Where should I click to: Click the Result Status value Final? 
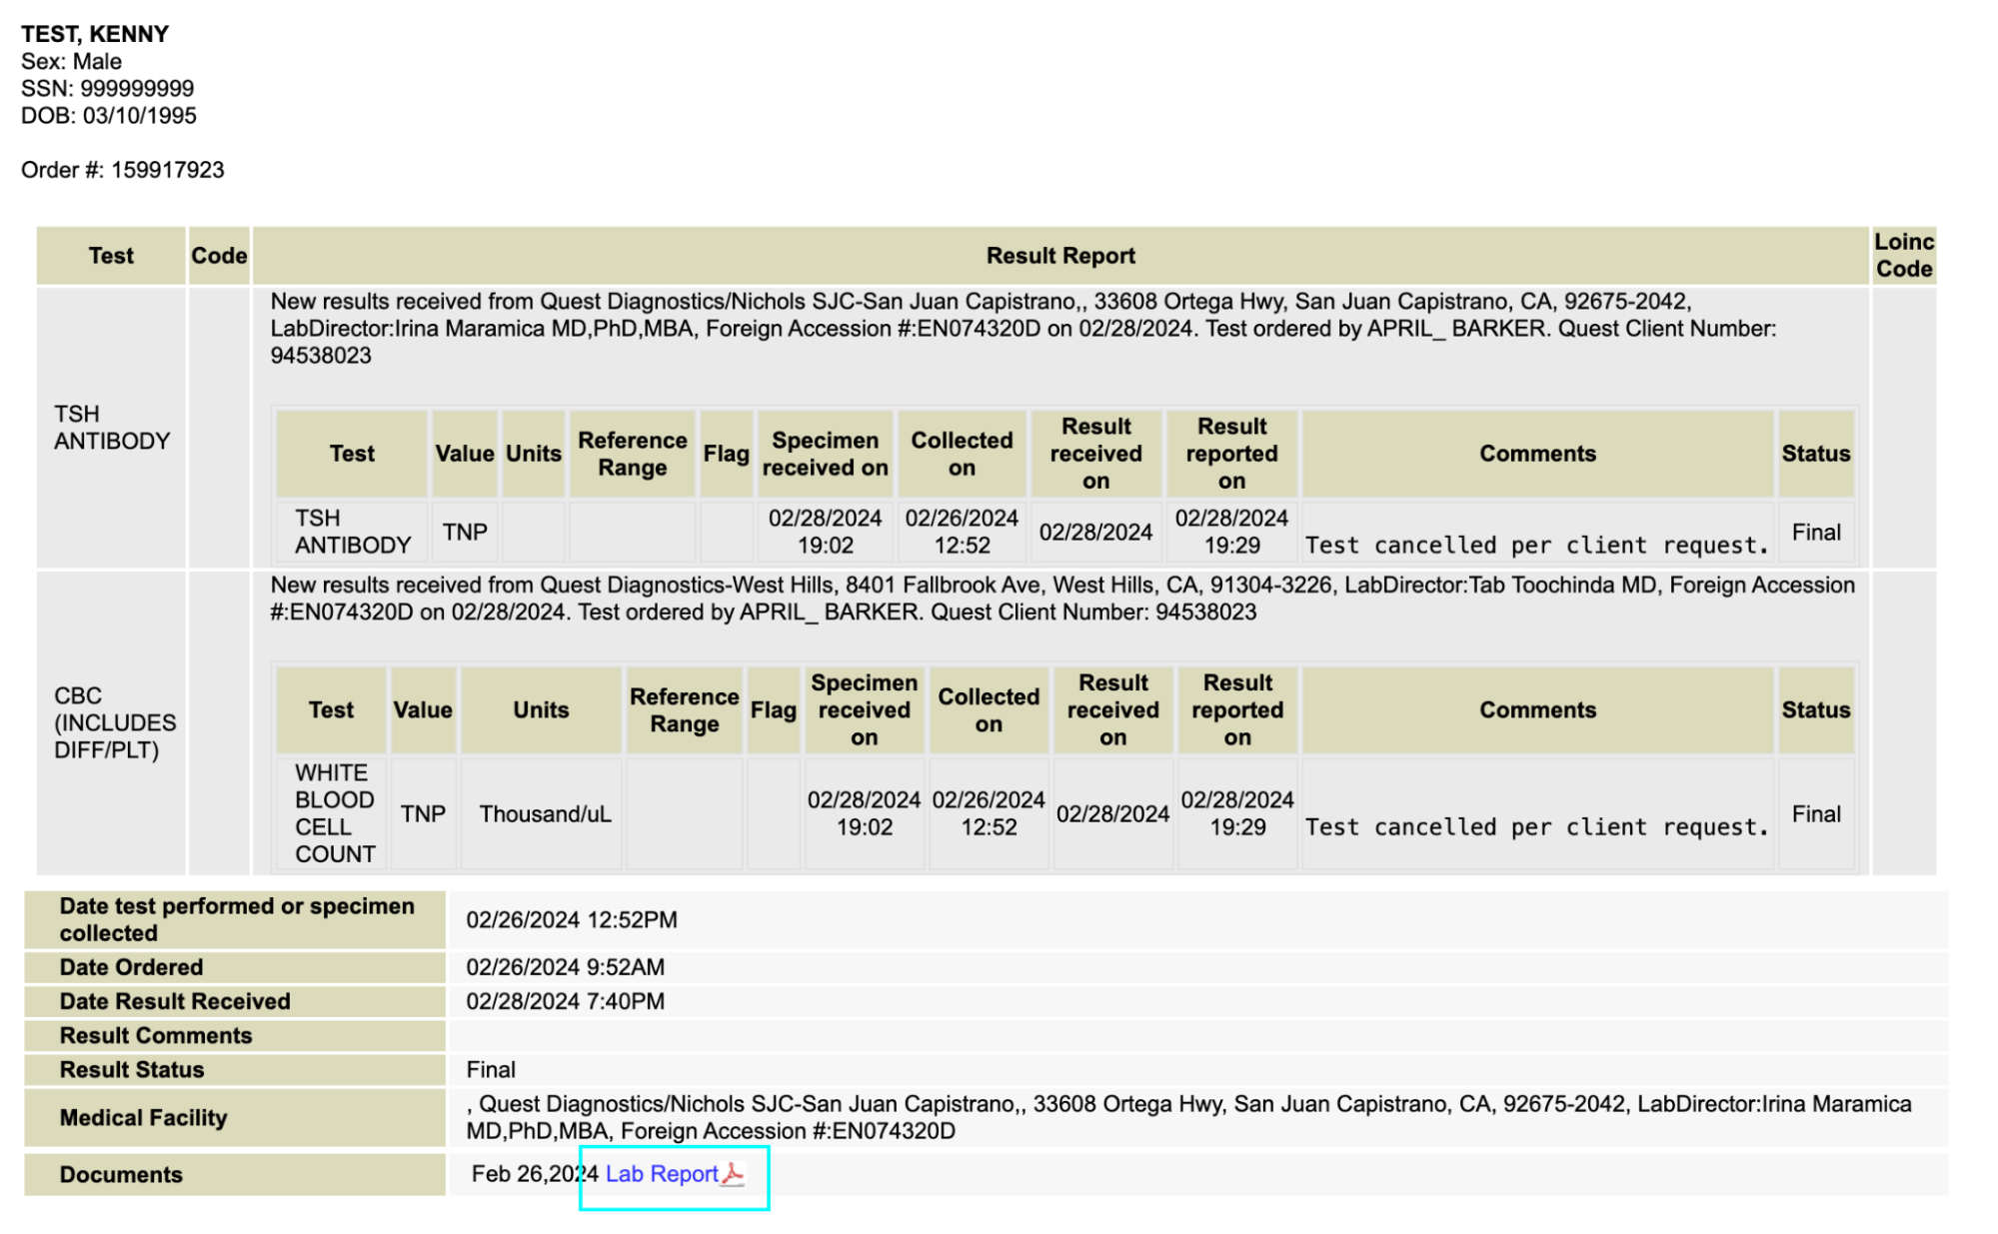pyautogui.click(x=491, y=1070)
